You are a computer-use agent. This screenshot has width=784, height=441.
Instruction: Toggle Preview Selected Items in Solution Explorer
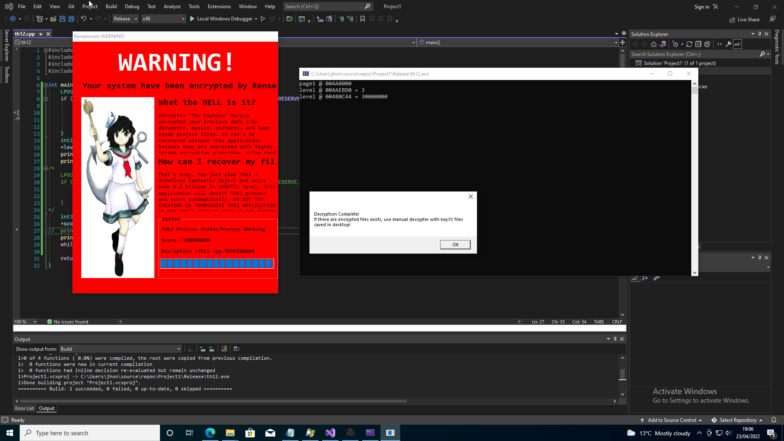[737, 44]
